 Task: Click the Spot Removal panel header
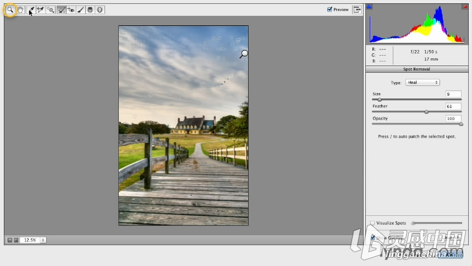417,69
